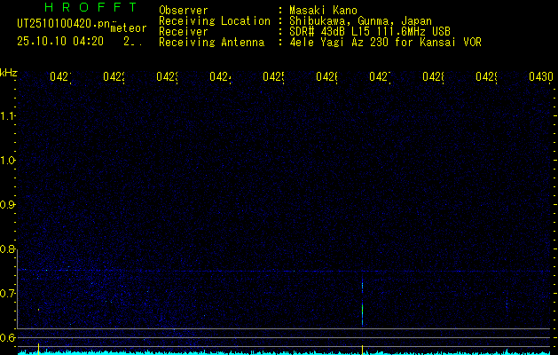Viewport: 558px width, 355px height.
Task: Click the green meteor echo streak
Action: coord(362,311)
